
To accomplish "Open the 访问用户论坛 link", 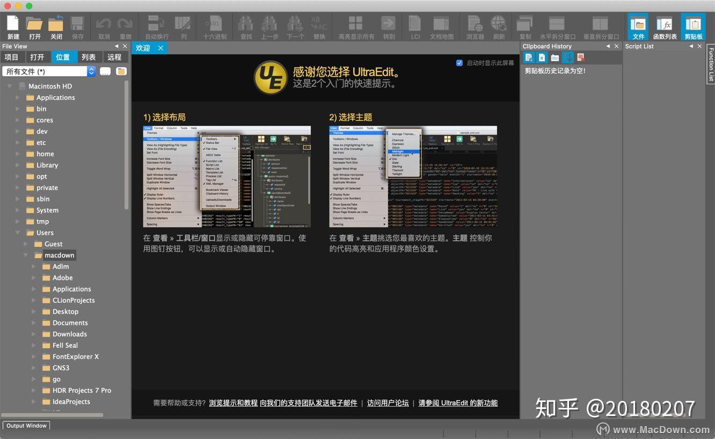I will coord(388,403).
